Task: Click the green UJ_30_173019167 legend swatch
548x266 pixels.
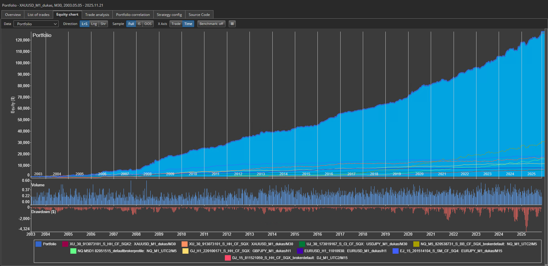Action: point(302,244)
